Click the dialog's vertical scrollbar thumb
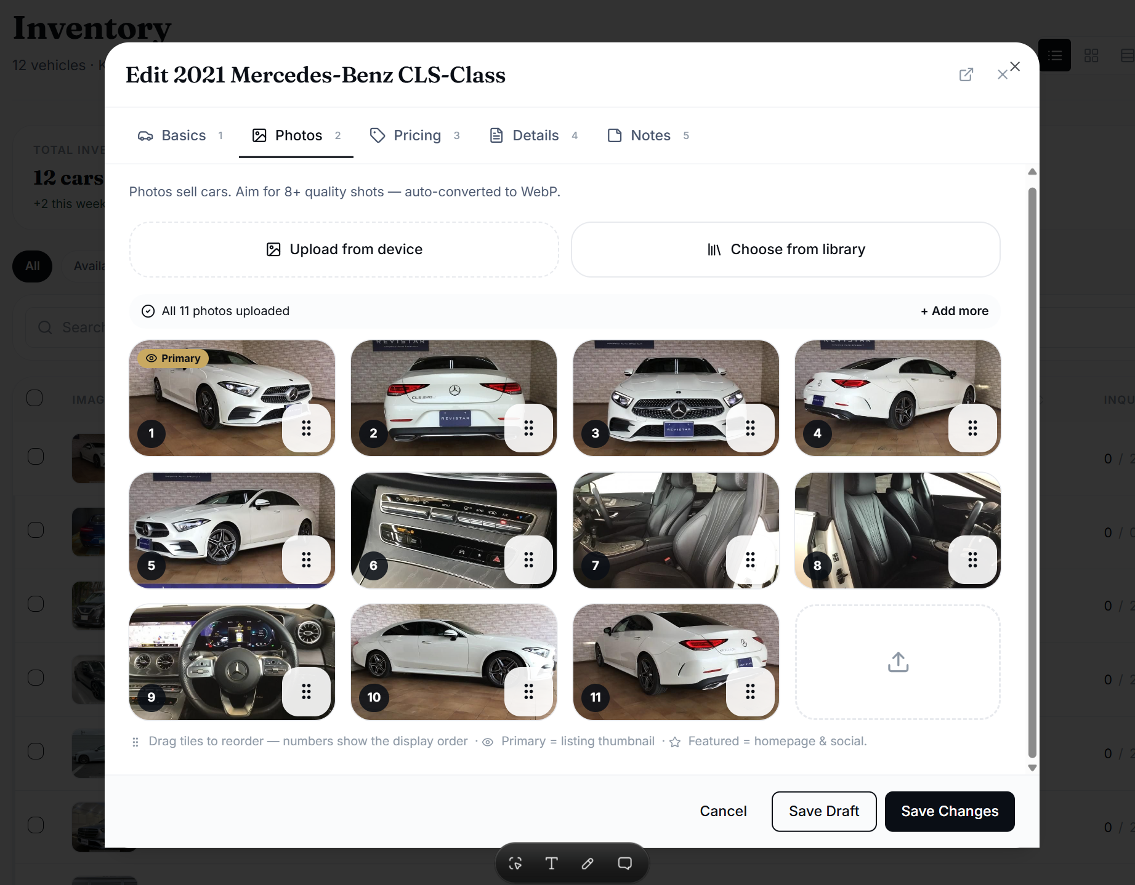Screen dimensions: 1135x885 point(1032,472)
